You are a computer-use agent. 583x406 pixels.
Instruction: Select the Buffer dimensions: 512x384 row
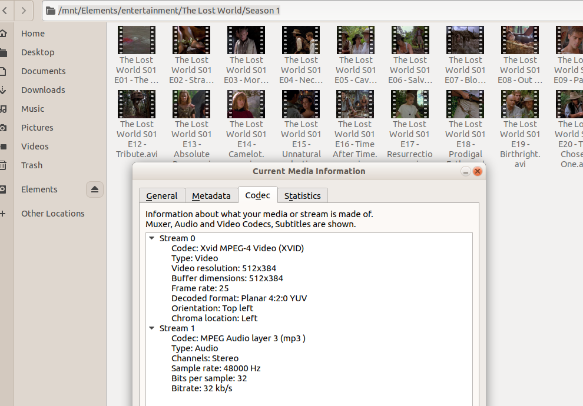[x=227, y=278]
